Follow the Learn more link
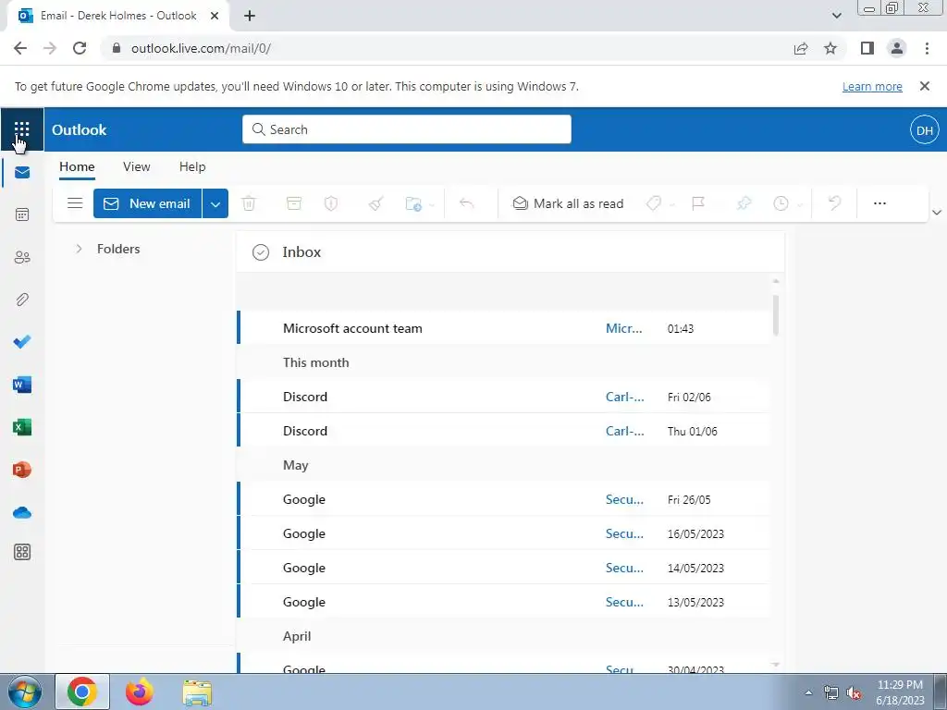 872,86
